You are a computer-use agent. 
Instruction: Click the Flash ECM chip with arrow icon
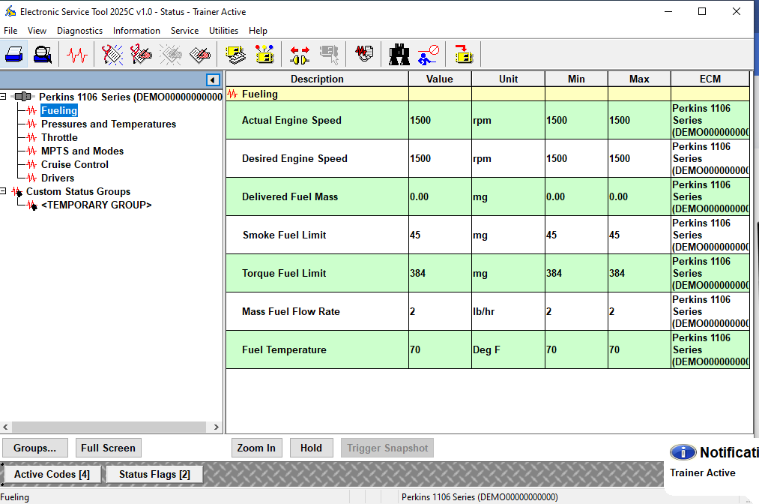(x=464, y=54)
